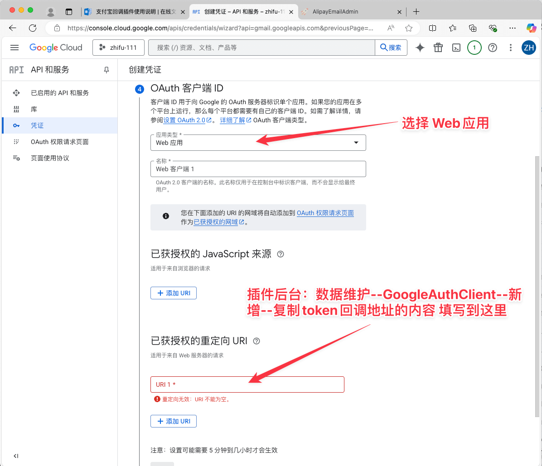Open the tab actions menu icon

[x=69, y=12]
